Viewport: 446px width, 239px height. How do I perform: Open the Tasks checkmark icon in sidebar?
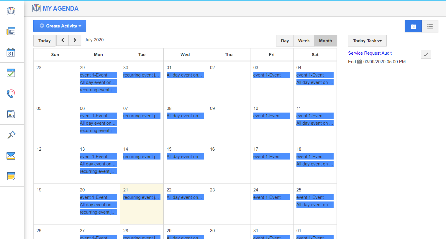(11, 73)
